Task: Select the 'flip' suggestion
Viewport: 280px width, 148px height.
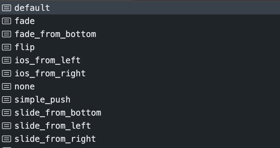Action: (x=25, y=47)
